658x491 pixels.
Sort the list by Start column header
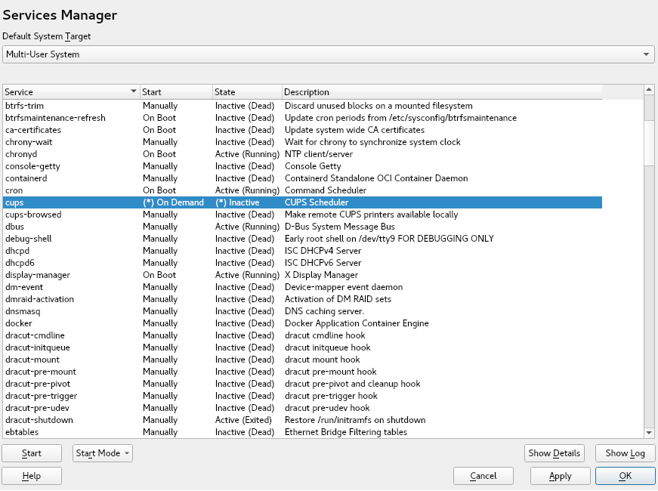tap(175, 92)
